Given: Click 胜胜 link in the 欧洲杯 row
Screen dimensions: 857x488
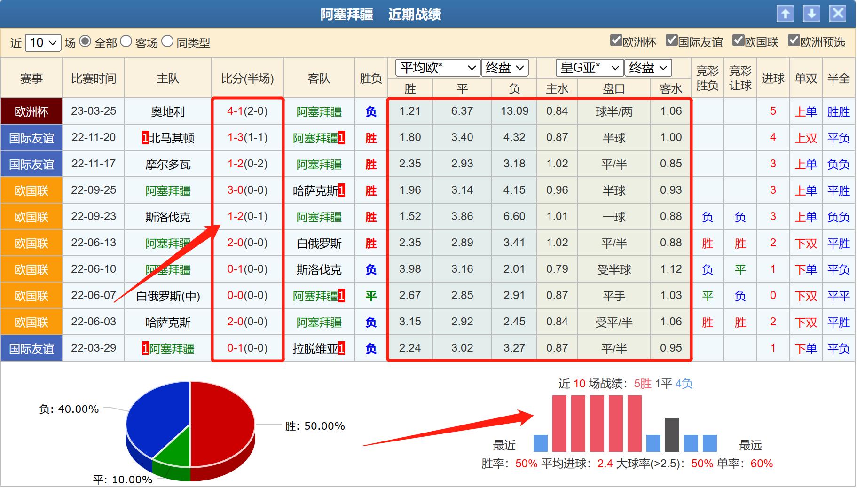Looking at the screenshot, I should click(x=839, y=111).
